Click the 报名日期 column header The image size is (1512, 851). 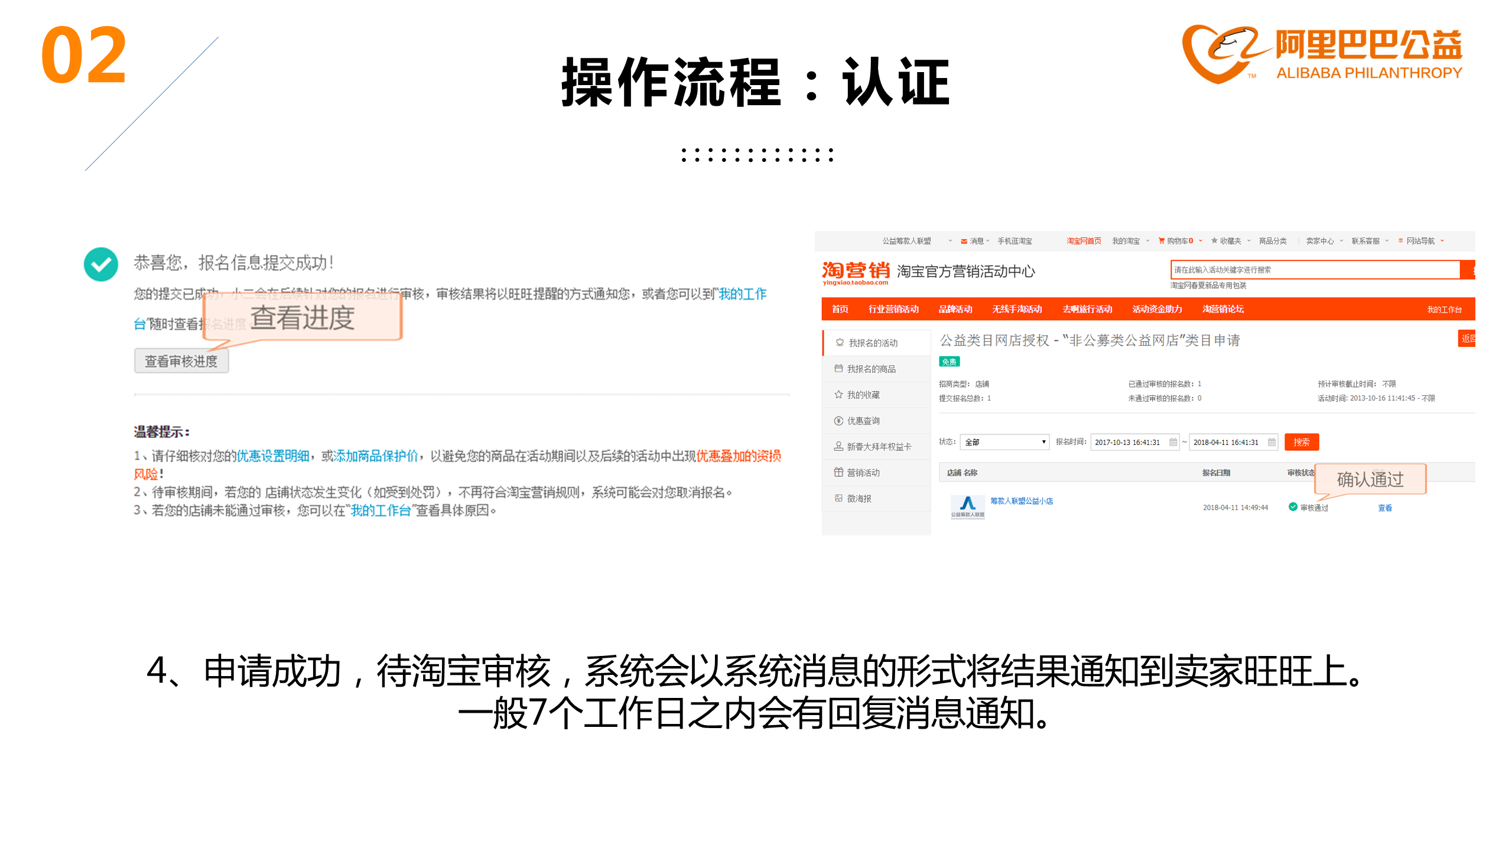click(1216, 473)
